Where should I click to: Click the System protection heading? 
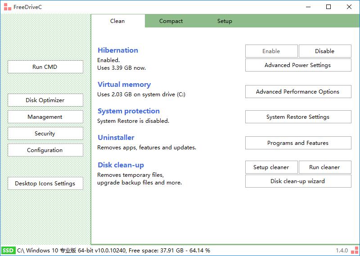[x=129, y=111]
